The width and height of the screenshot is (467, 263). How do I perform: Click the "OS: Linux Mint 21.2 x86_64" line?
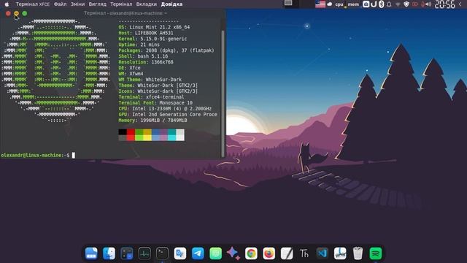(154, 27)
